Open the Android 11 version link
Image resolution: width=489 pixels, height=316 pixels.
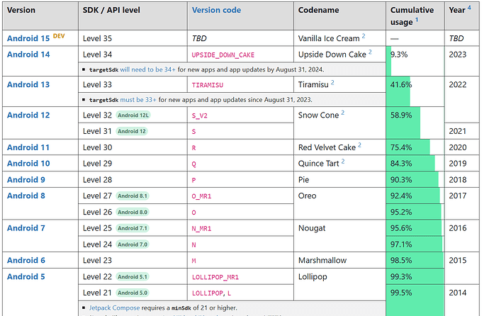click(28, 147)
